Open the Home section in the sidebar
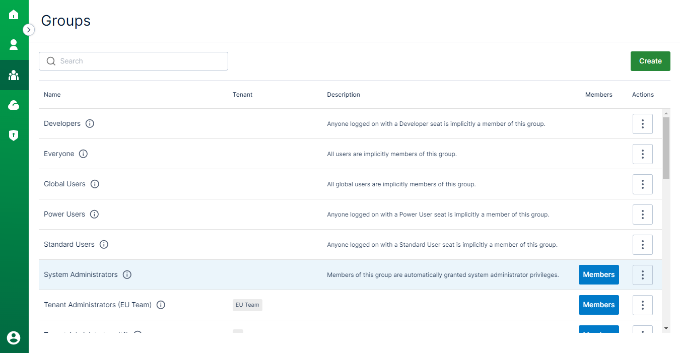680x353 pixels. pyautogui.click(x=14, y=15)
